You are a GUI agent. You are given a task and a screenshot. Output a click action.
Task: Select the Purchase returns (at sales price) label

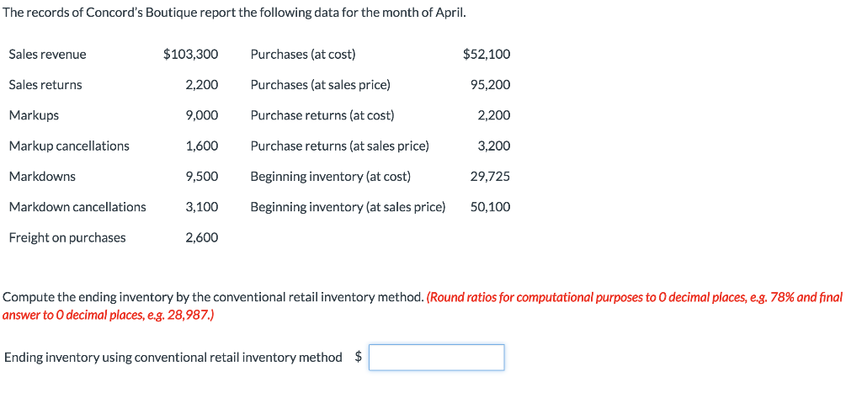pos(339,146)
